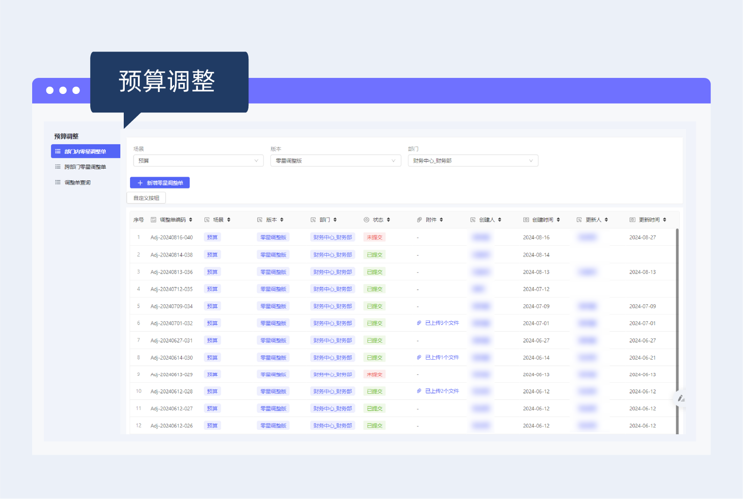
Task: Open 跨部门零星调整单 menu item
Action: coord(85,167)
